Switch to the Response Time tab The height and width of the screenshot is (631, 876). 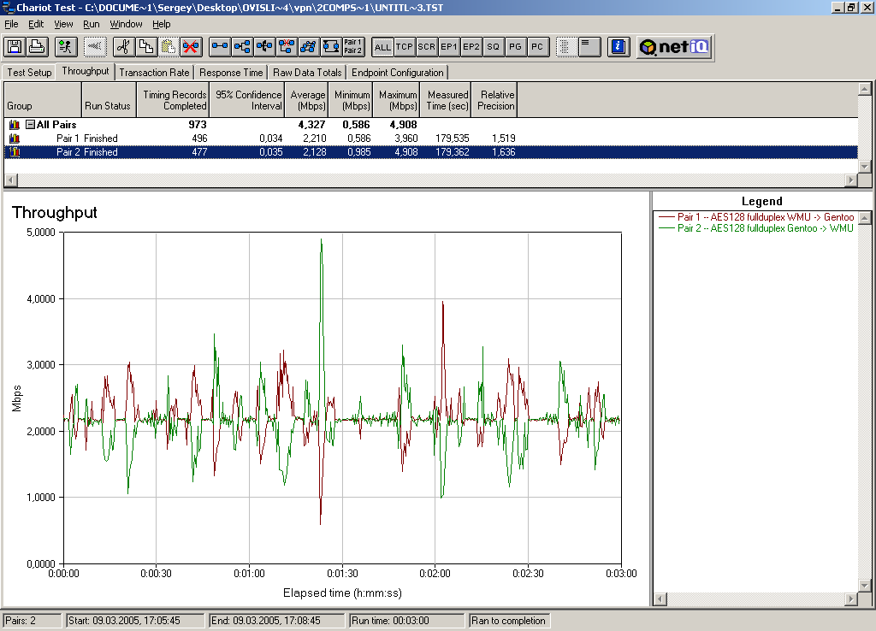point(231,73)
